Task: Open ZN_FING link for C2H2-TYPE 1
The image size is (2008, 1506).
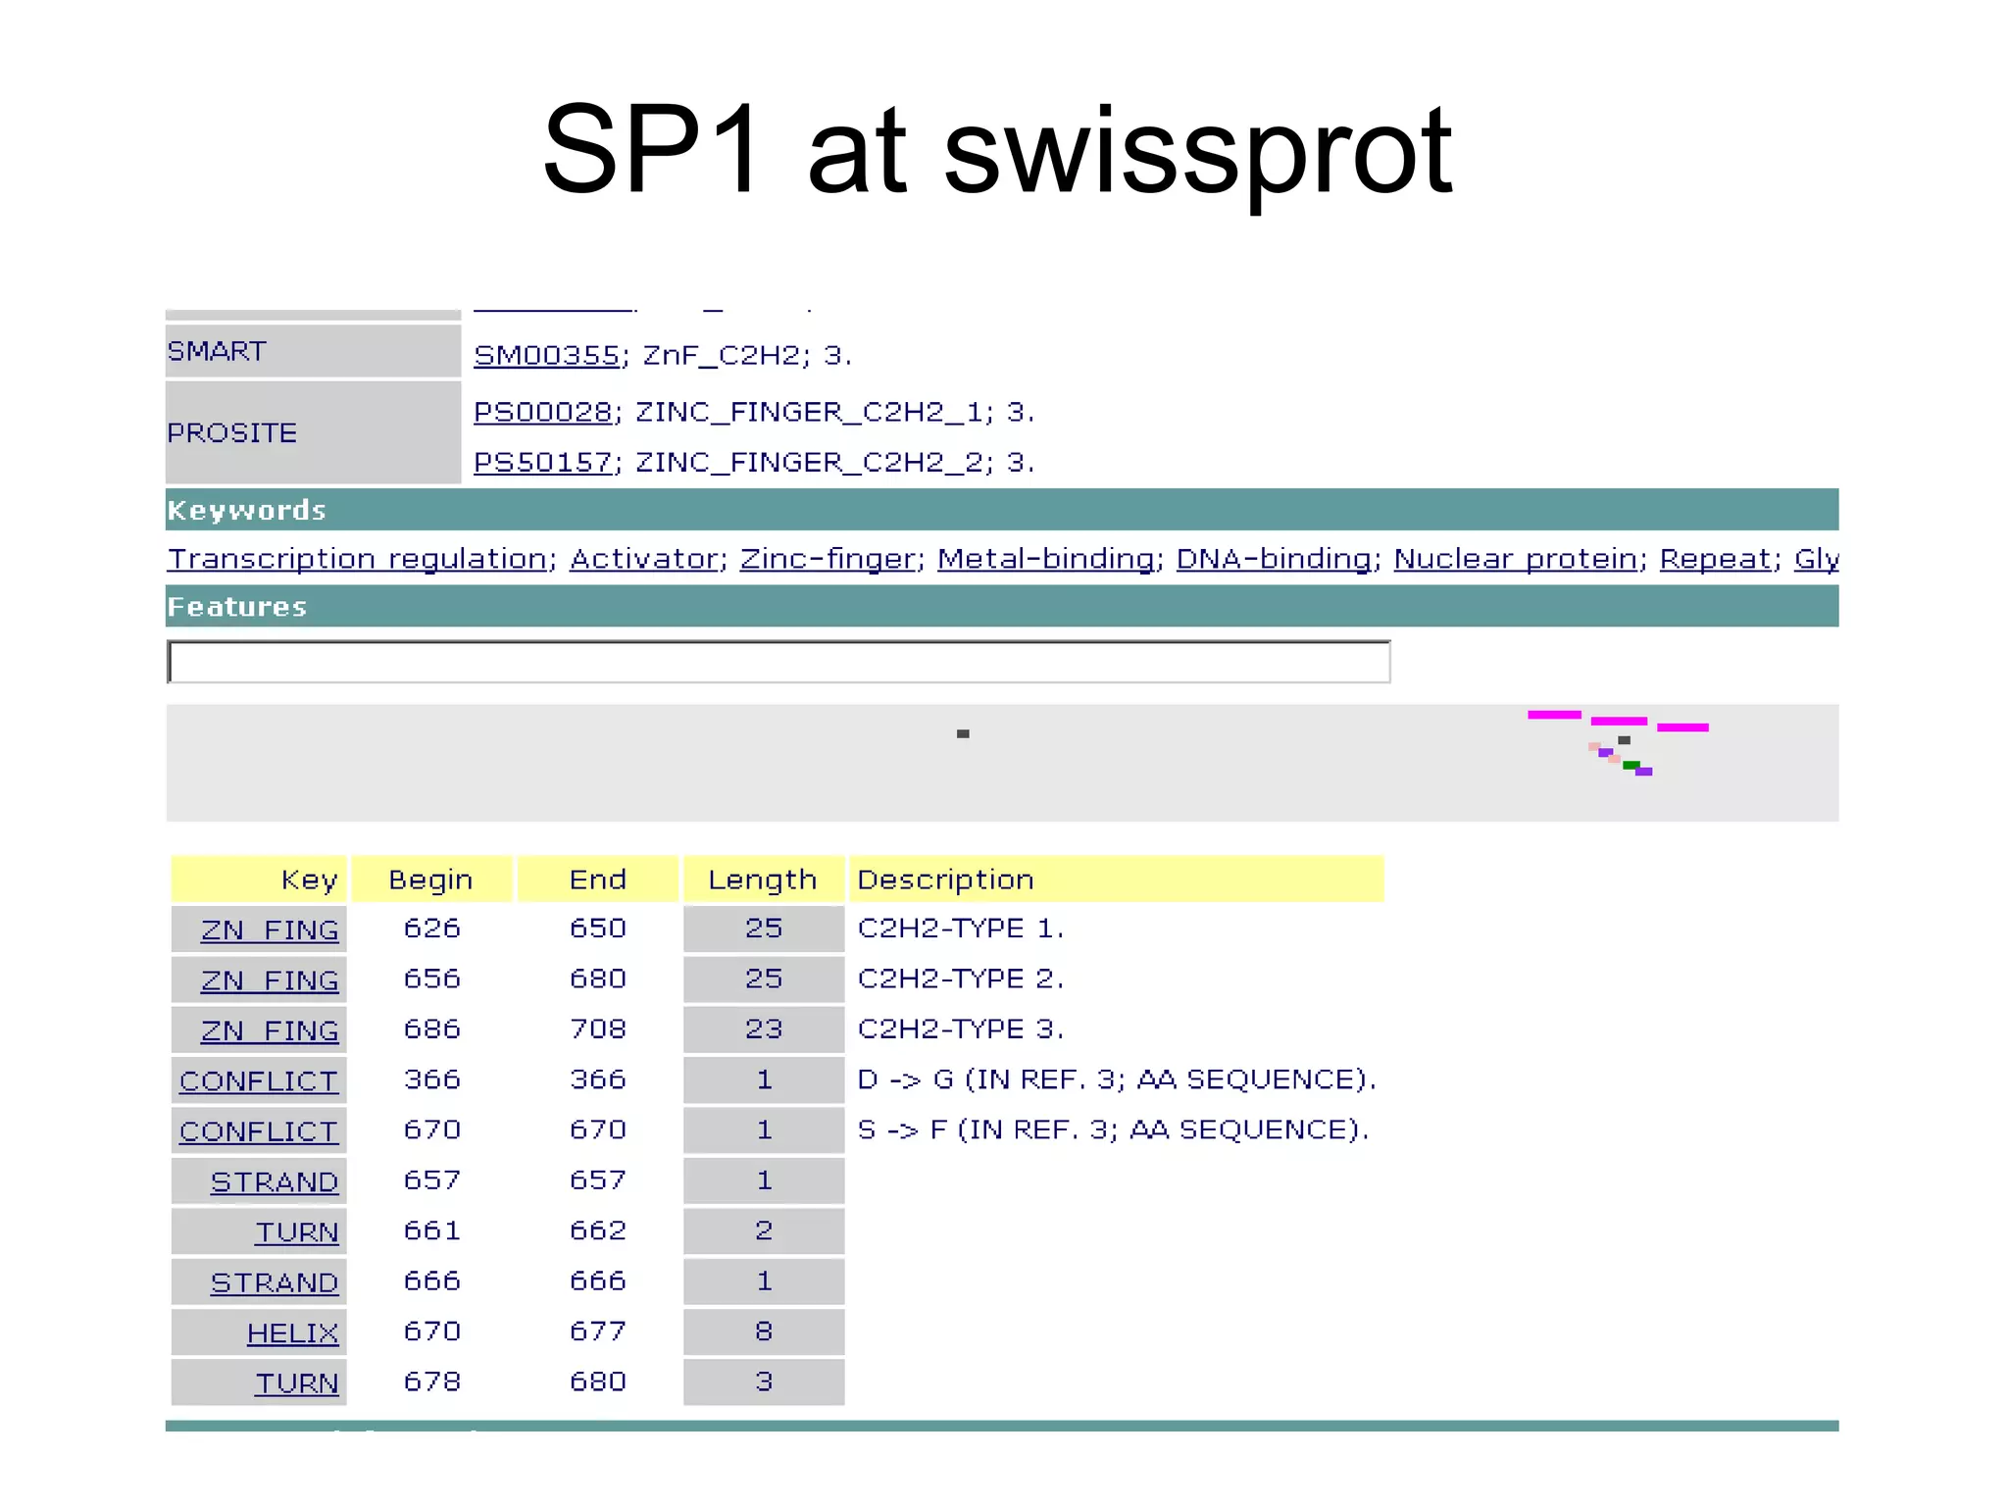Action: pyautogui.click(x=270, y=929)
